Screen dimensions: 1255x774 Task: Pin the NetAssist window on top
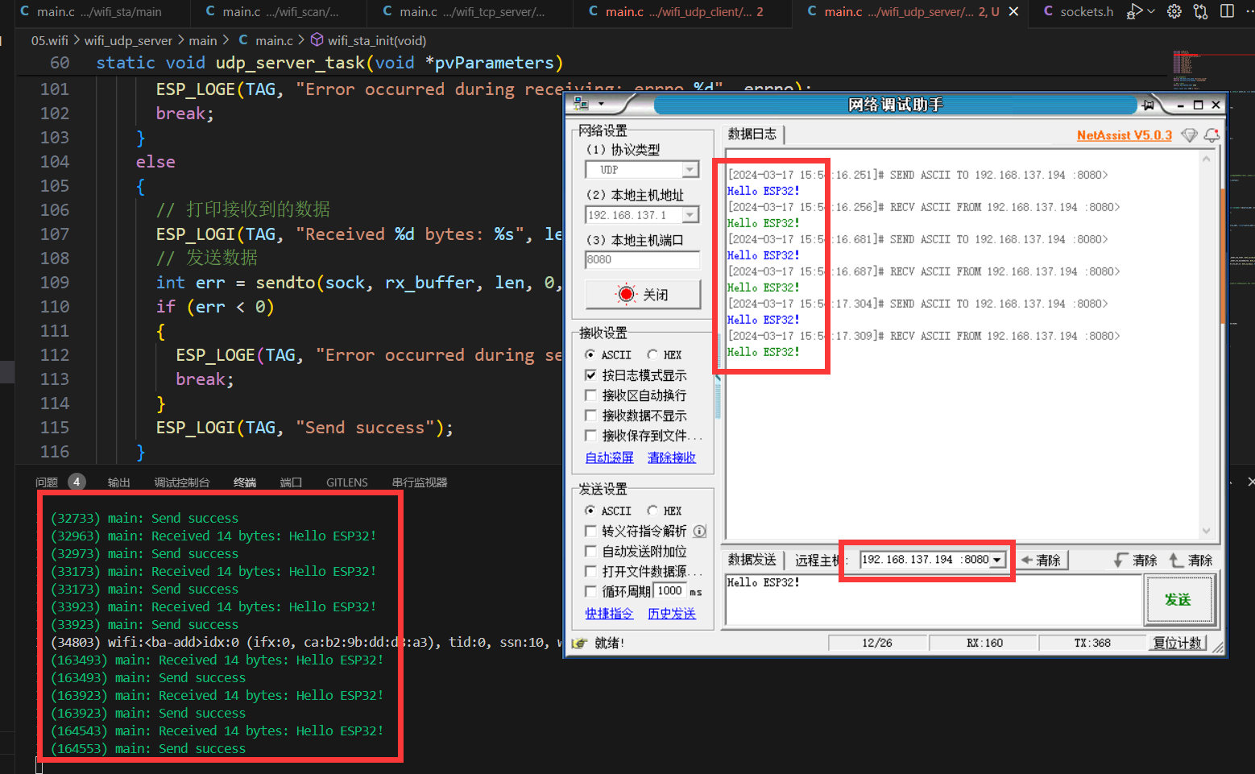pyautogui.click(x=1148, y=105)
